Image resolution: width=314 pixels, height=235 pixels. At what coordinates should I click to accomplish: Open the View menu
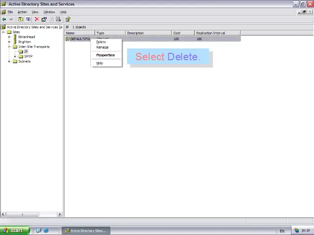[35, 12]
